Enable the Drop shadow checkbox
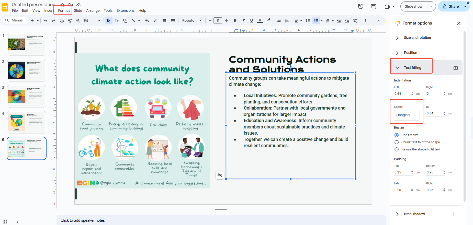Viewport: 473px width, 225px height. (456, 214)
